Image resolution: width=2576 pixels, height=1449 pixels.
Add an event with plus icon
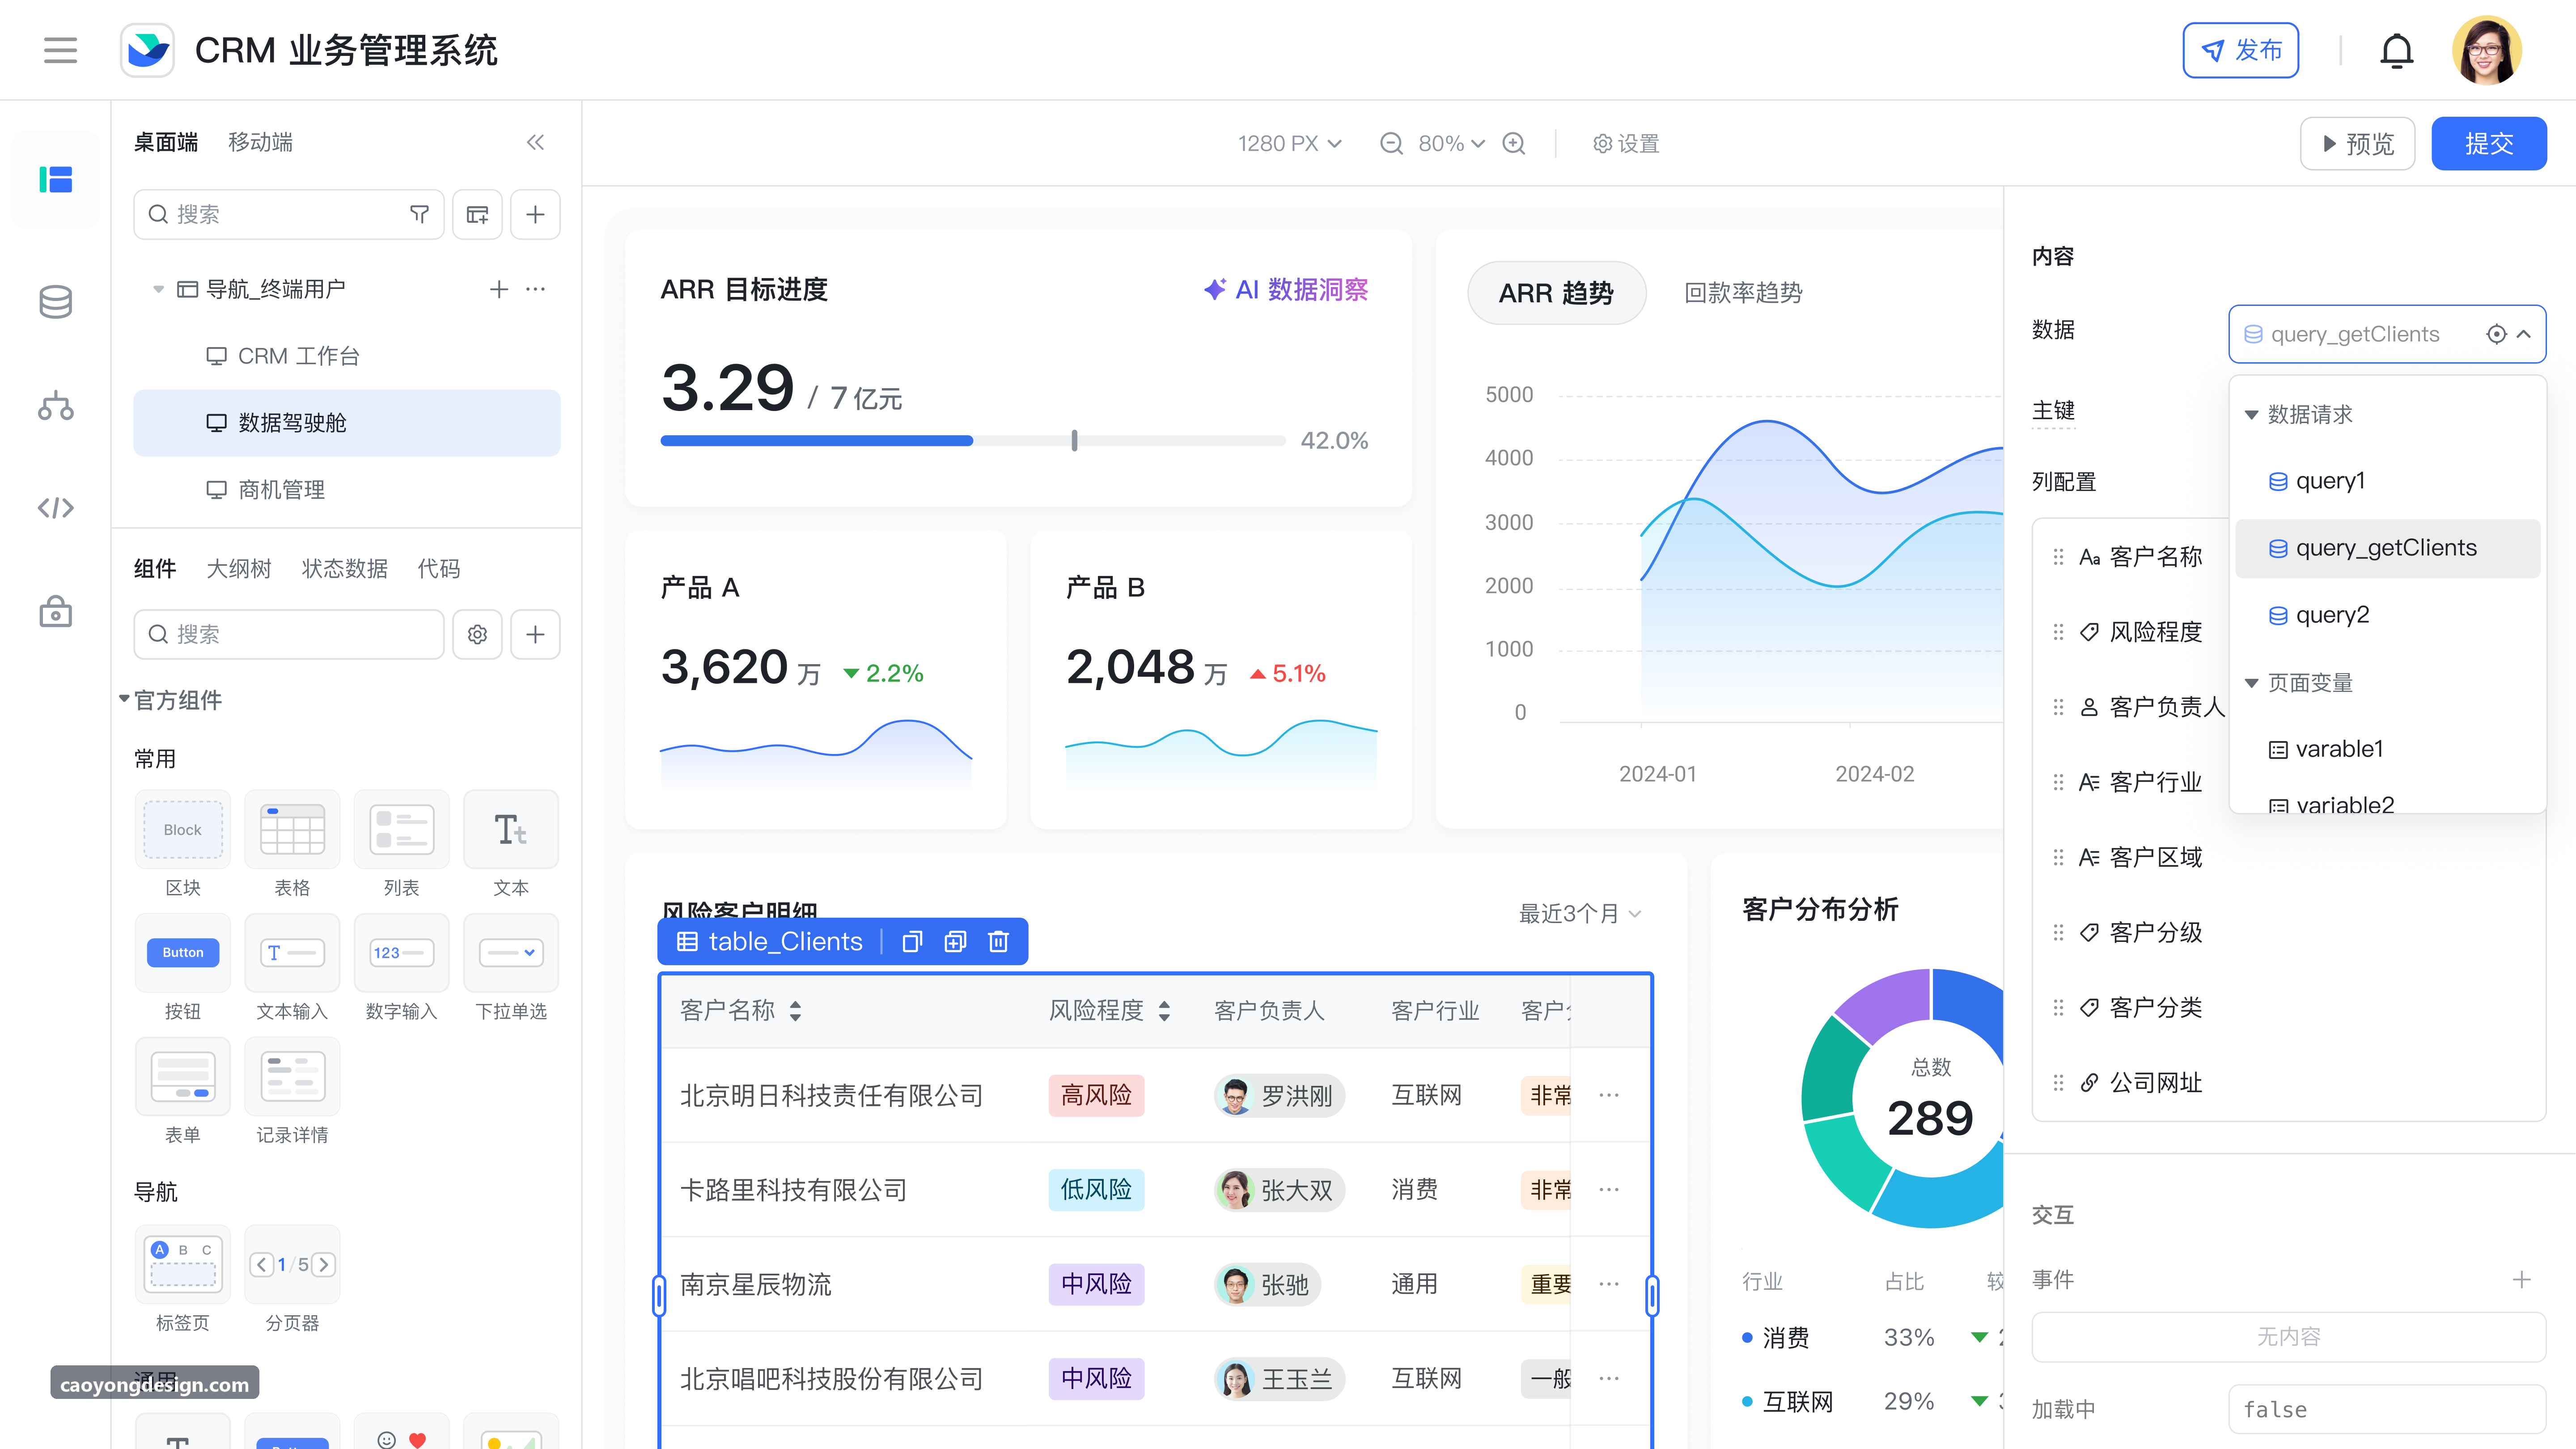coord(2522,1279)
